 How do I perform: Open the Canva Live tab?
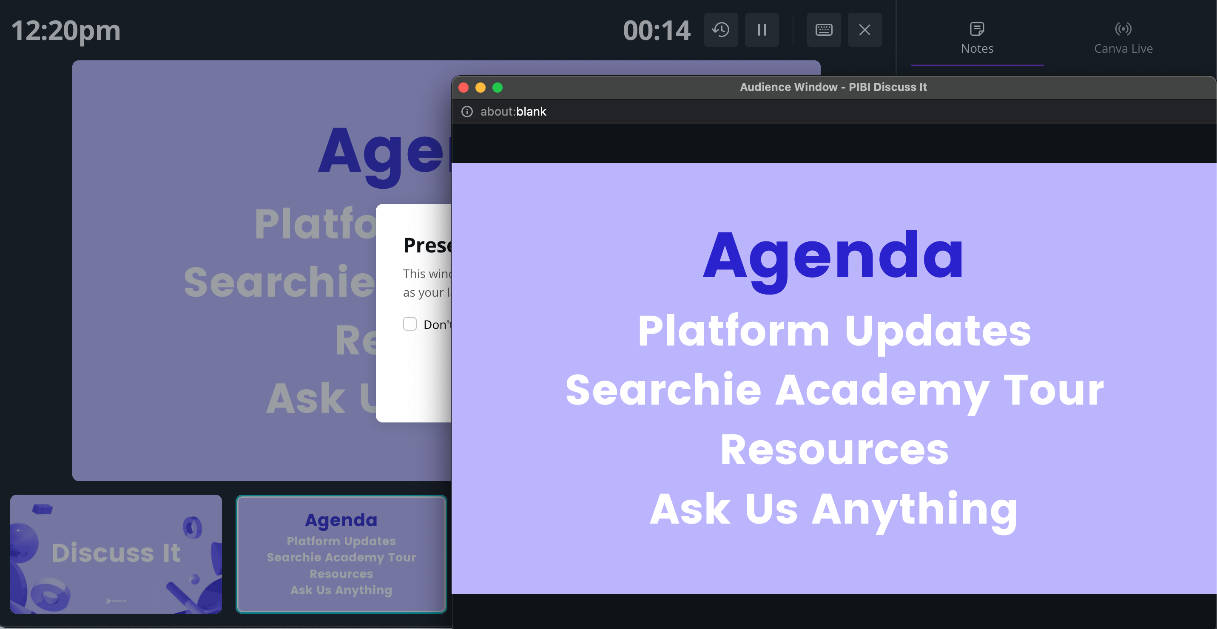point(1123,38)
